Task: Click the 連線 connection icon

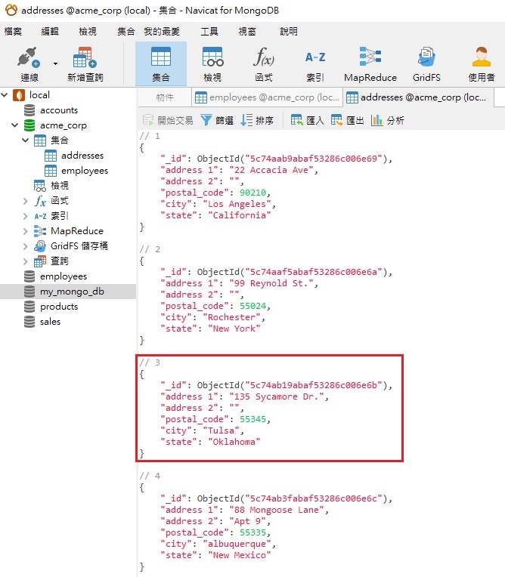Action: click(29, 59)
